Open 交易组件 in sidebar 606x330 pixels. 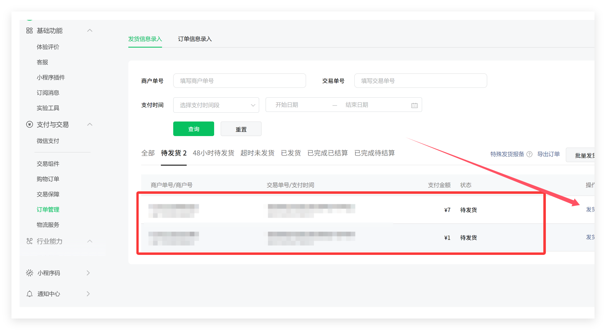click(x=48, y=164)
